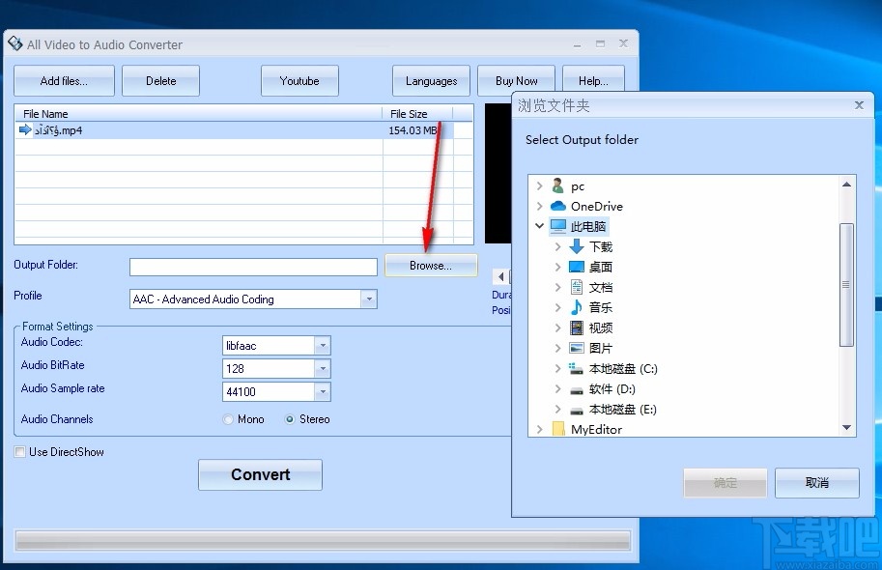Open the Audio BitRate dropdown
Image resolution: width=882 pixels, height=570 pixels.
point(325,368)
